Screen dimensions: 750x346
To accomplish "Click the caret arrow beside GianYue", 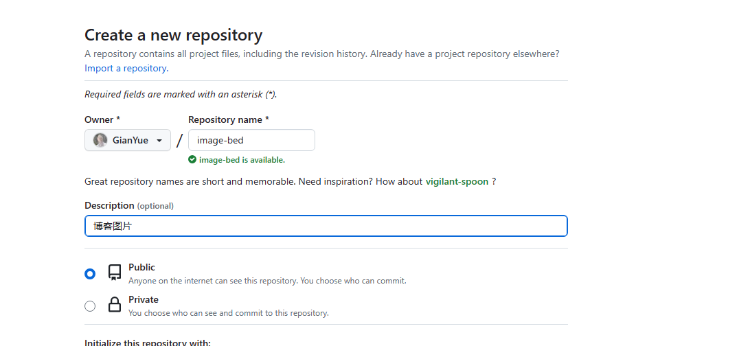I will click(x=159, y=141).
